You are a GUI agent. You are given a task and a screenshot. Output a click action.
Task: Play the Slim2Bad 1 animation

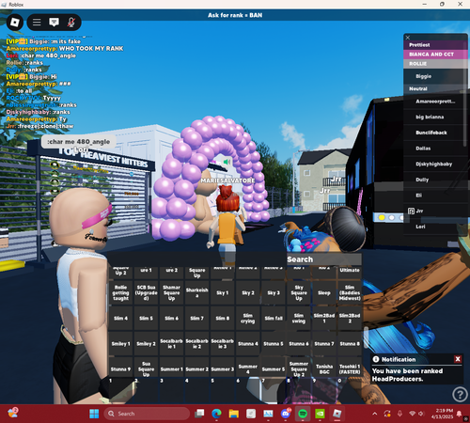click(324, 319)
